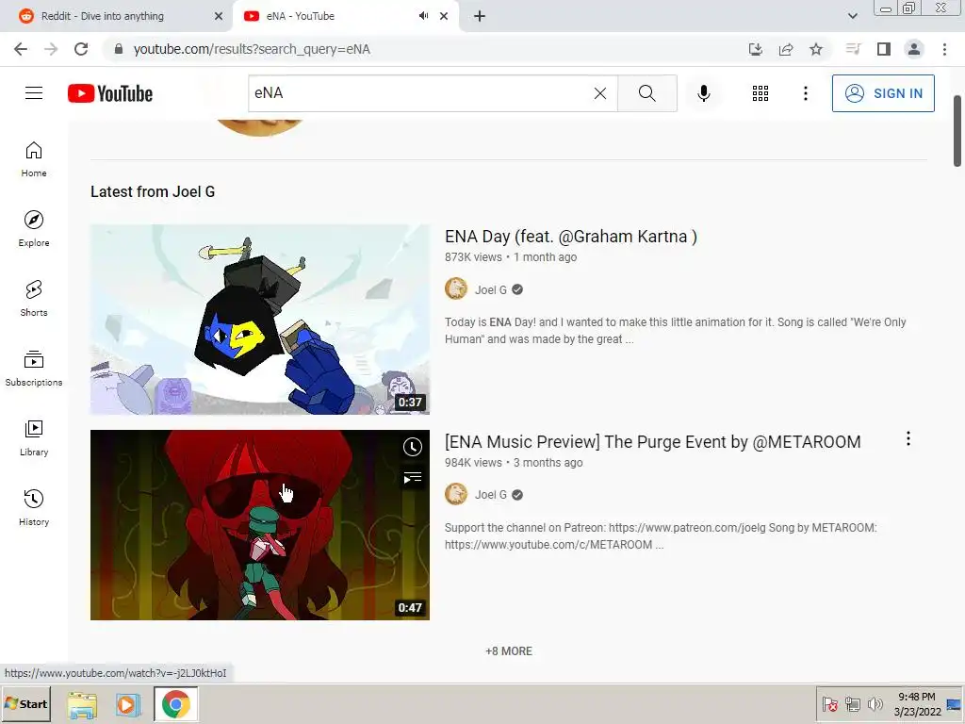Open Chrome profile avatar
Image resolution: width=965 pixels, height=724 pixels.
pyautogui.click(x=914, y=49)
